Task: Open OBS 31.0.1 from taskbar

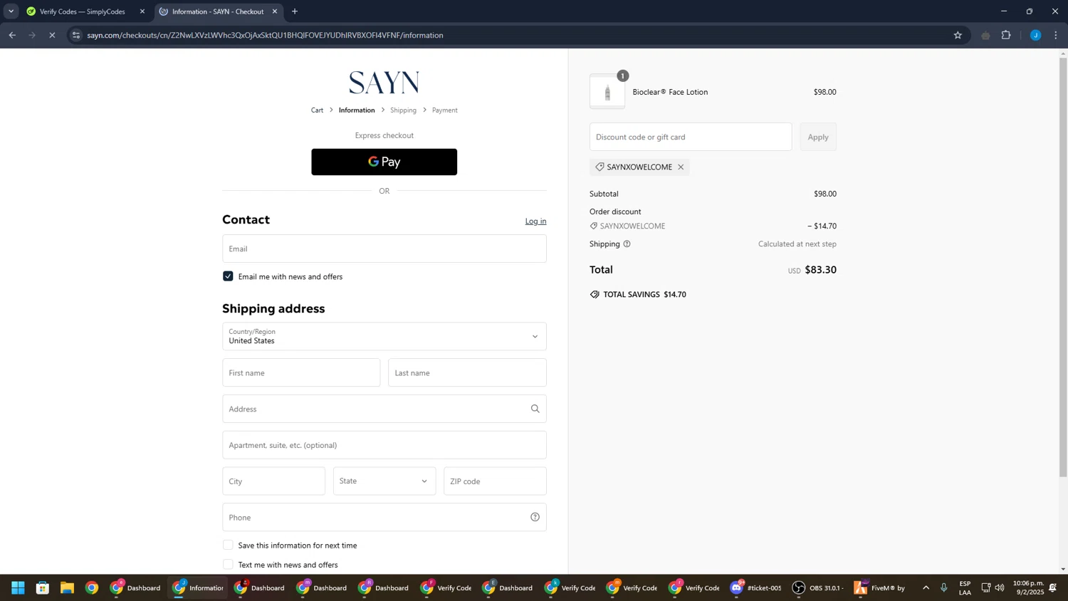Action: (818, 587)
